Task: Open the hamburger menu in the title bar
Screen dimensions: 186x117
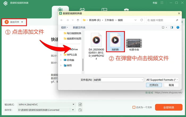Action: [162, 3]
